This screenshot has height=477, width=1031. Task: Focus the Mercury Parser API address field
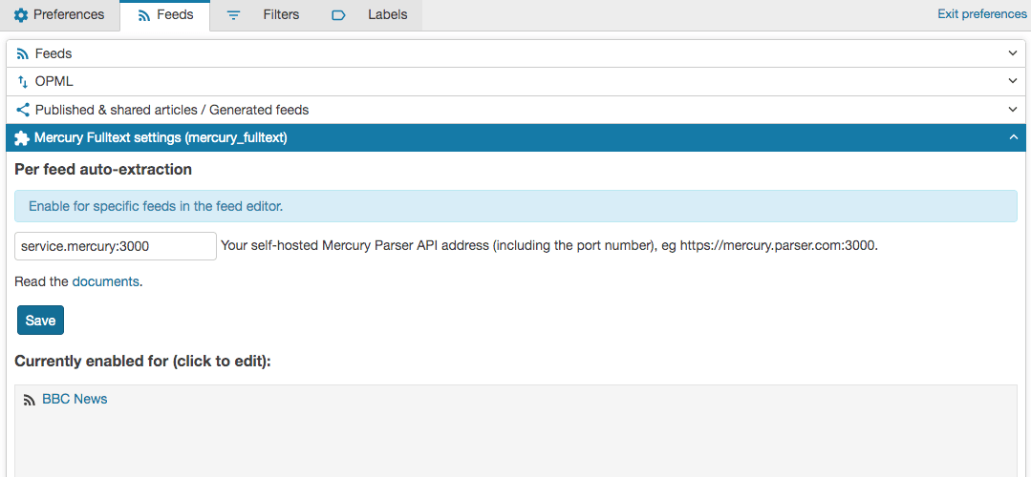coord(116,246)
